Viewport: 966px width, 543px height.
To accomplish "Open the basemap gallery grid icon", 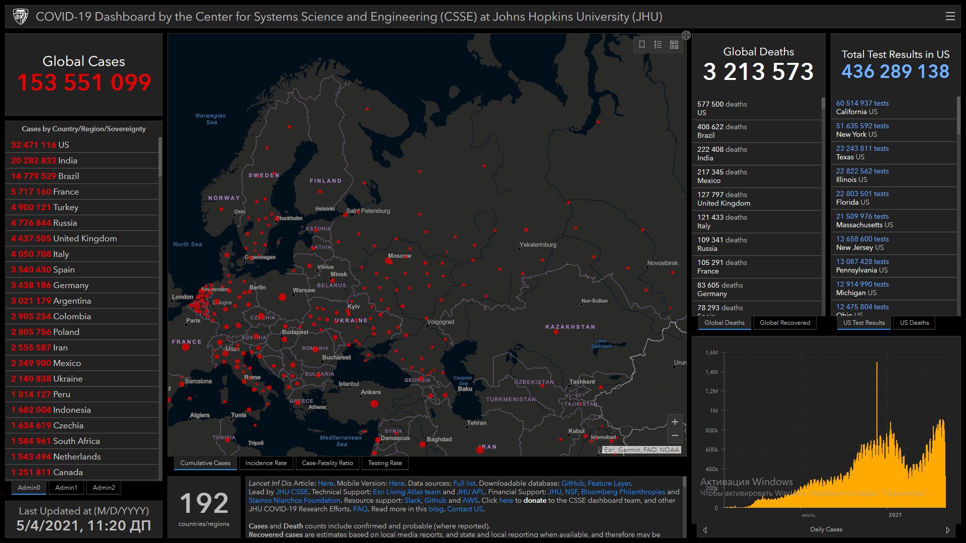I will 674,45.
